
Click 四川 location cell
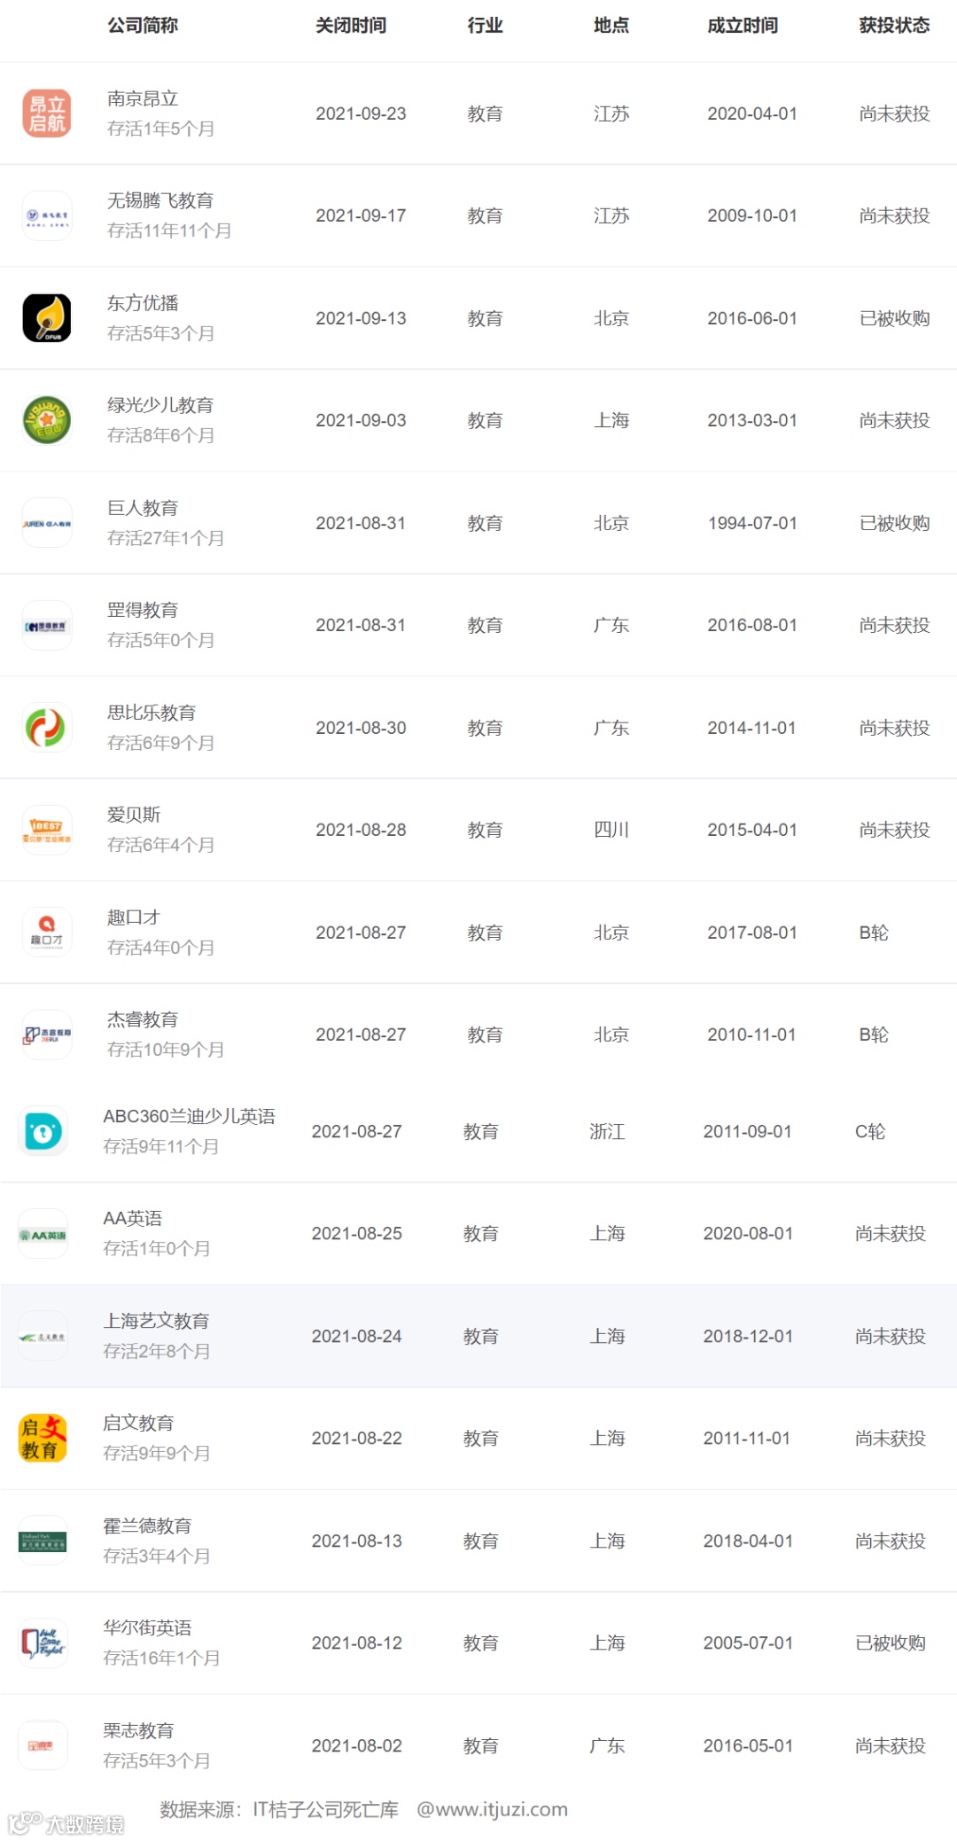click(x=611, y=830)
